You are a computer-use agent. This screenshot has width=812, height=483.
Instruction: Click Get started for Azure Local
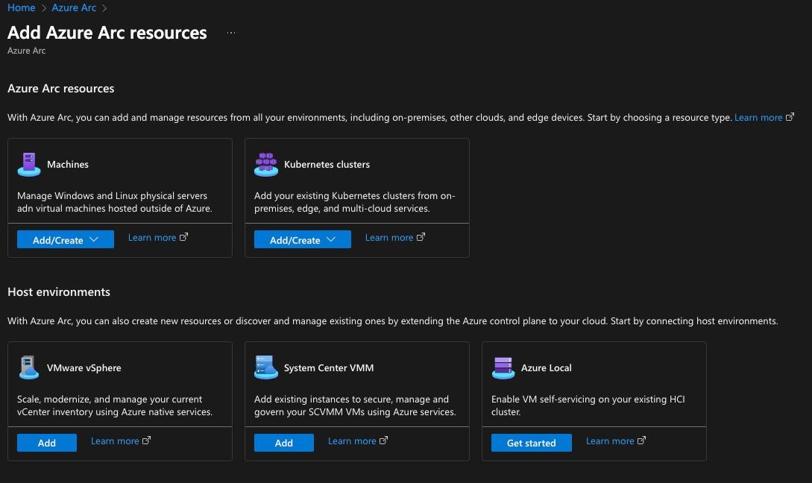coord(532,443)
